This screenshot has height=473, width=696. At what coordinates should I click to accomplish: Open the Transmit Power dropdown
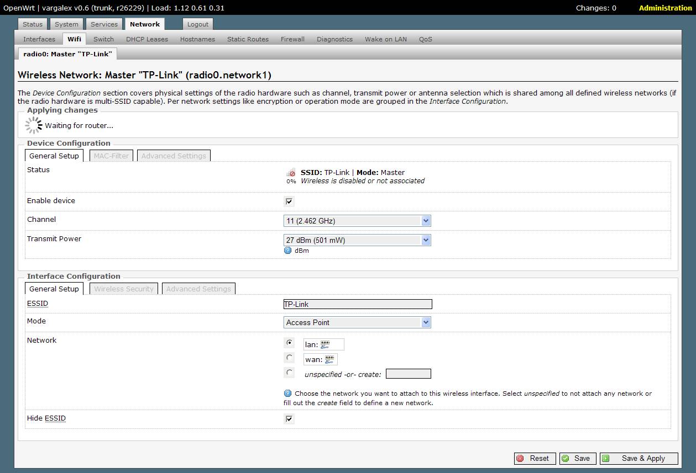click(x=357, y=240)
